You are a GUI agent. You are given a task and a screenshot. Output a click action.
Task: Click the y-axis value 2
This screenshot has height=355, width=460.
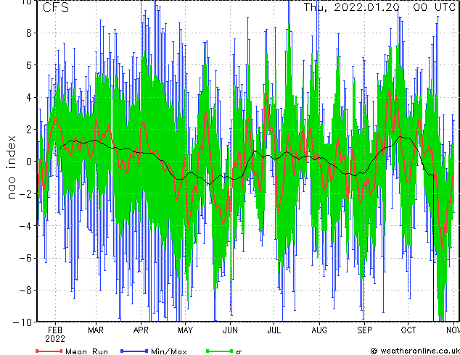pyautogui.click(x=28, y=130)
